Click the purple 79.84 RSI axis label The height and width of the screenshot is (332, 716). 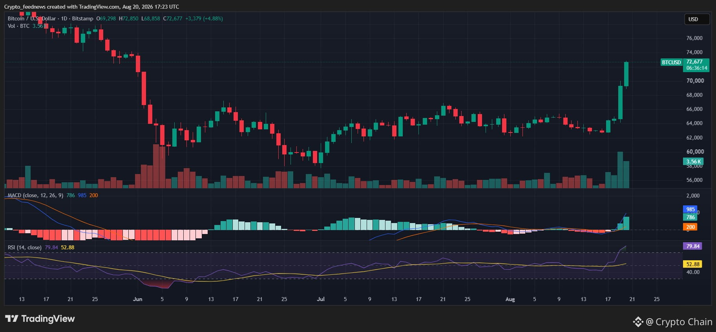click(x=693, y=246)
